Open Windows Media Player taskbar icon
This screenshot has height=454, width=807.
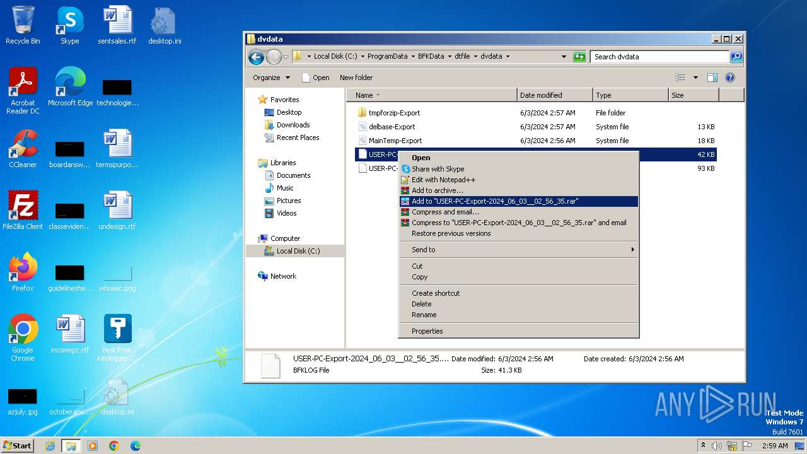[x=93, y=446]
